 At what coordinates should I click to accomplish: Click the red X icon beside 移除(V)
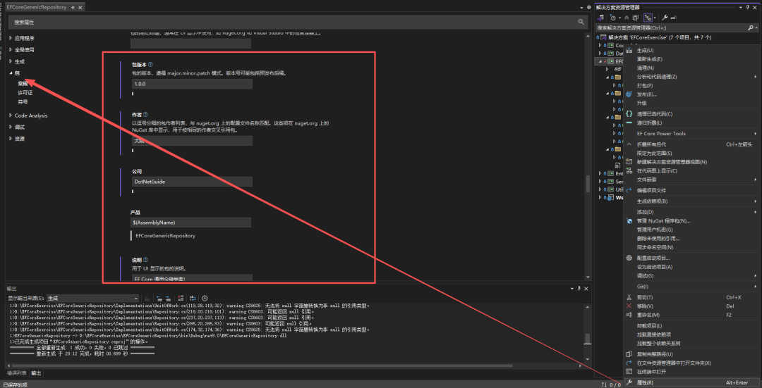(x=629, y=306)
